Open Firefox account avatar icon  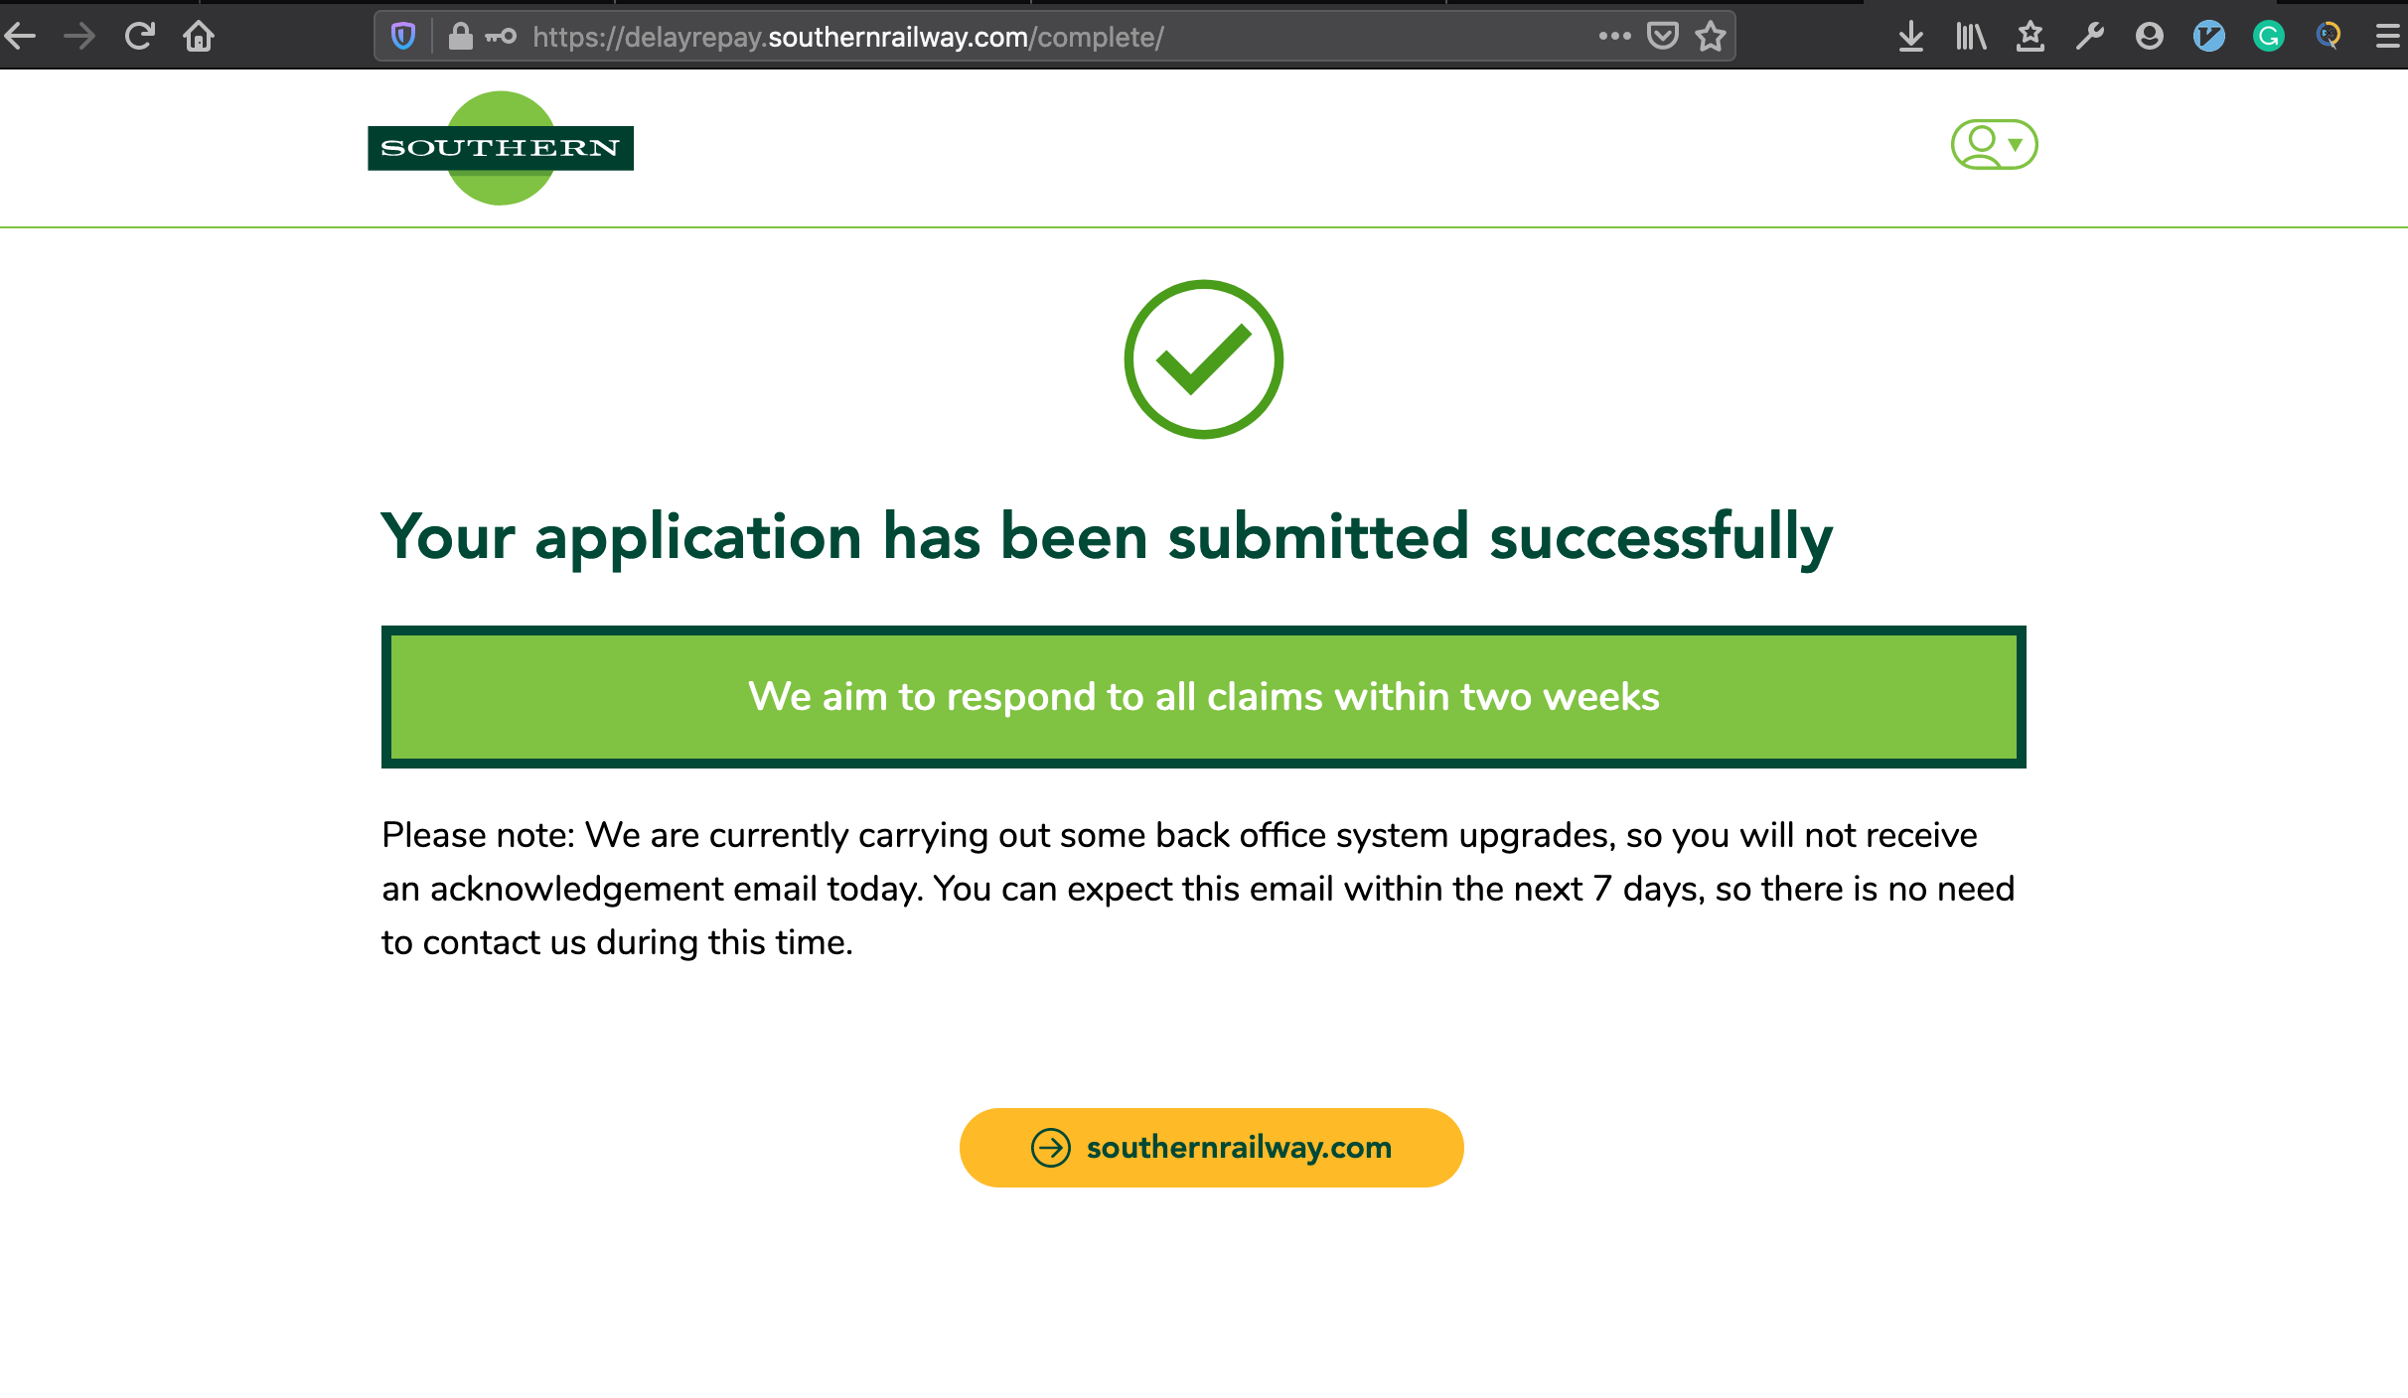2150,37
